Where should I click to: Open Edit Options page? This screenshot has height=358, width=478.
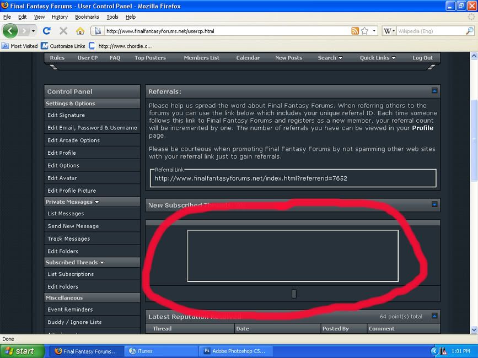[63, 165]
